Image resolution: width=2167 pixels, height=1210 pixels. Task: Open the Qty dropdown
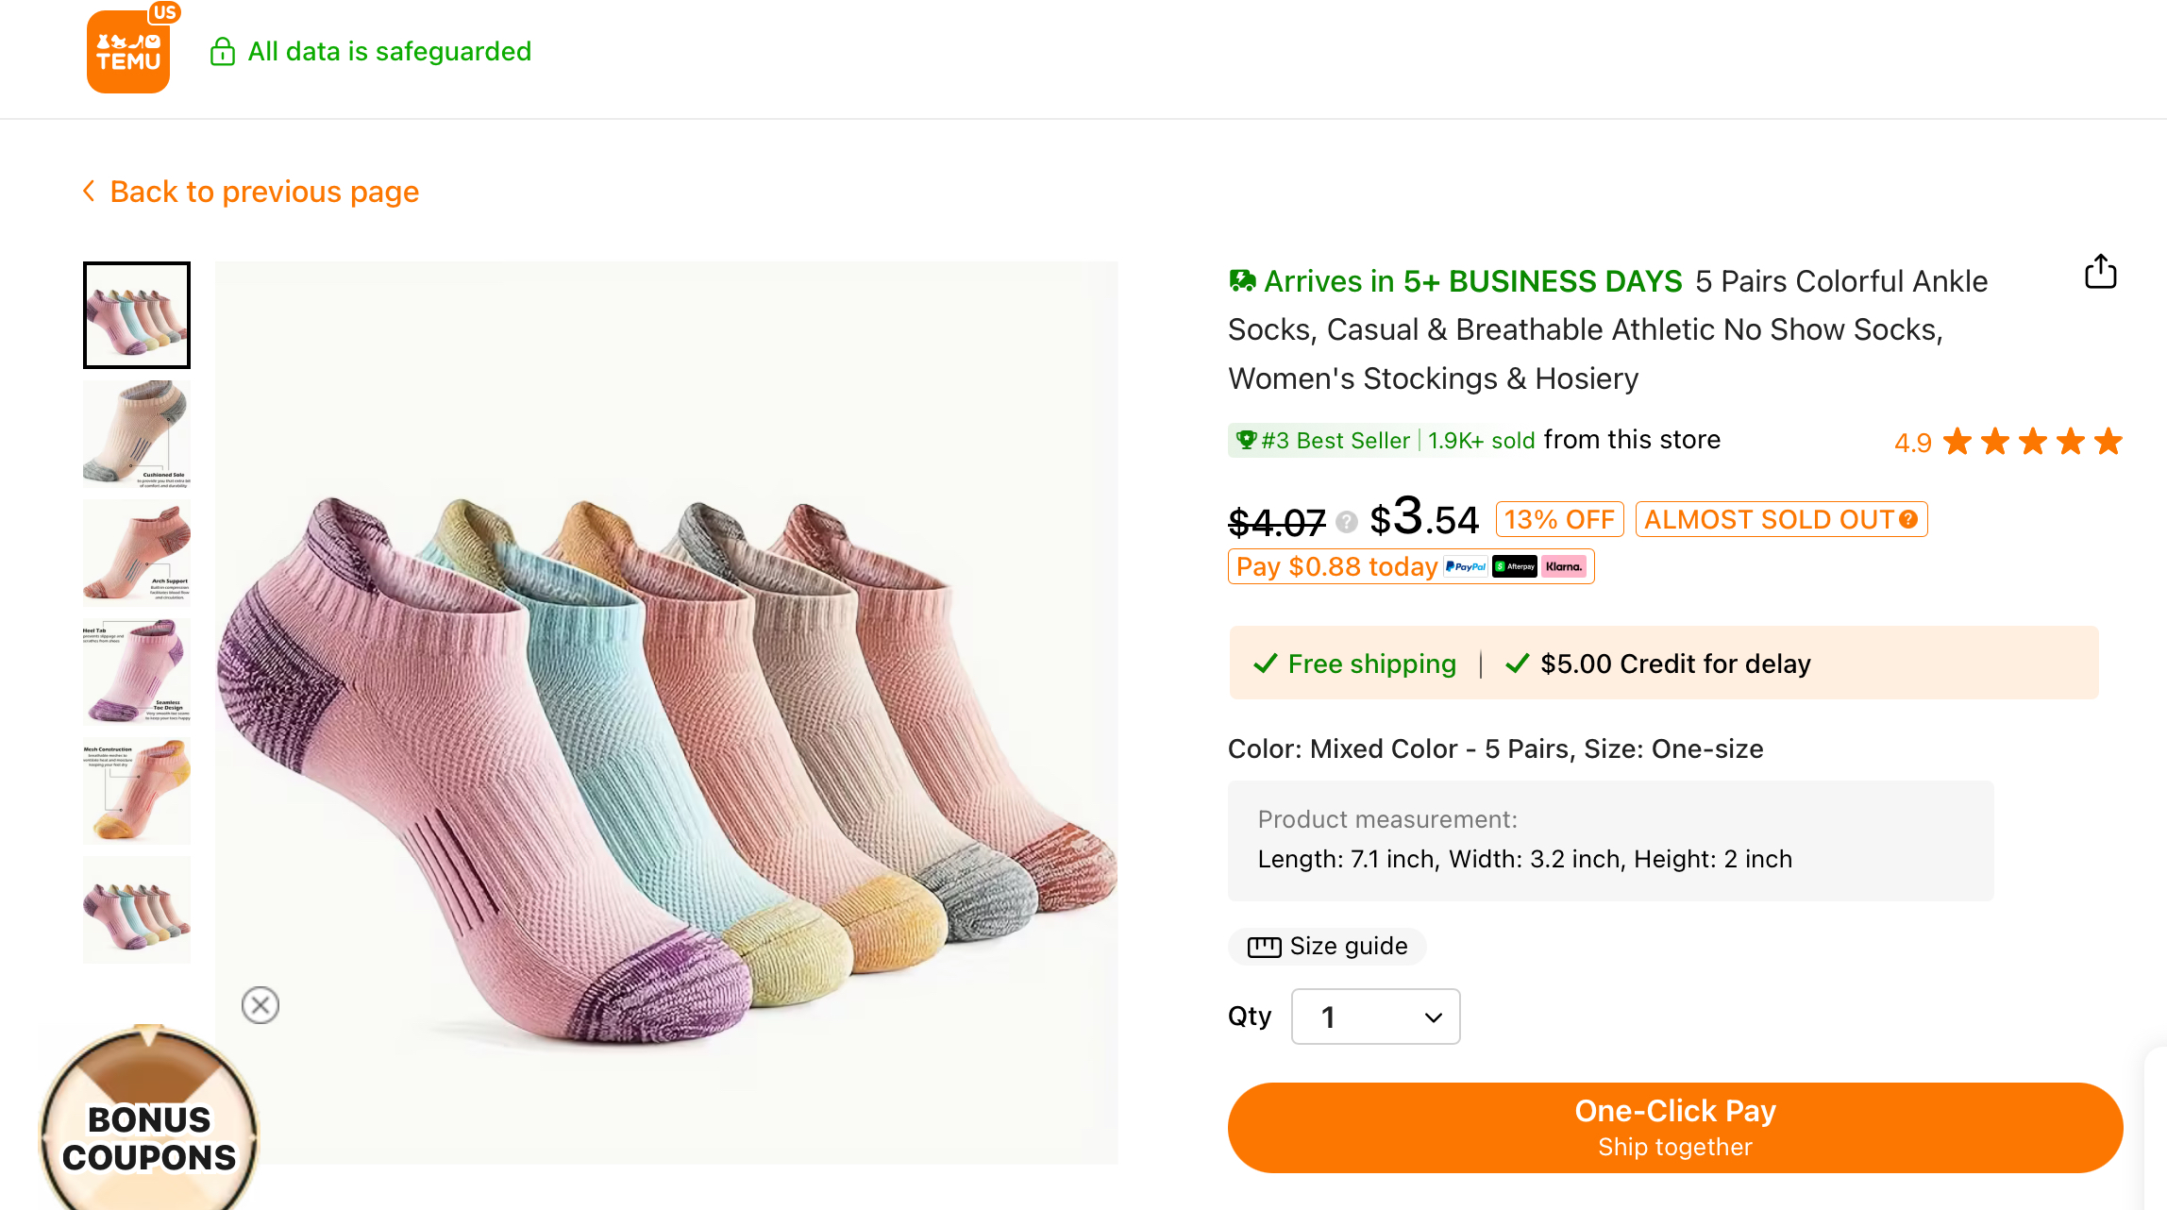pyautogui.click(x=1375, y=1017)
